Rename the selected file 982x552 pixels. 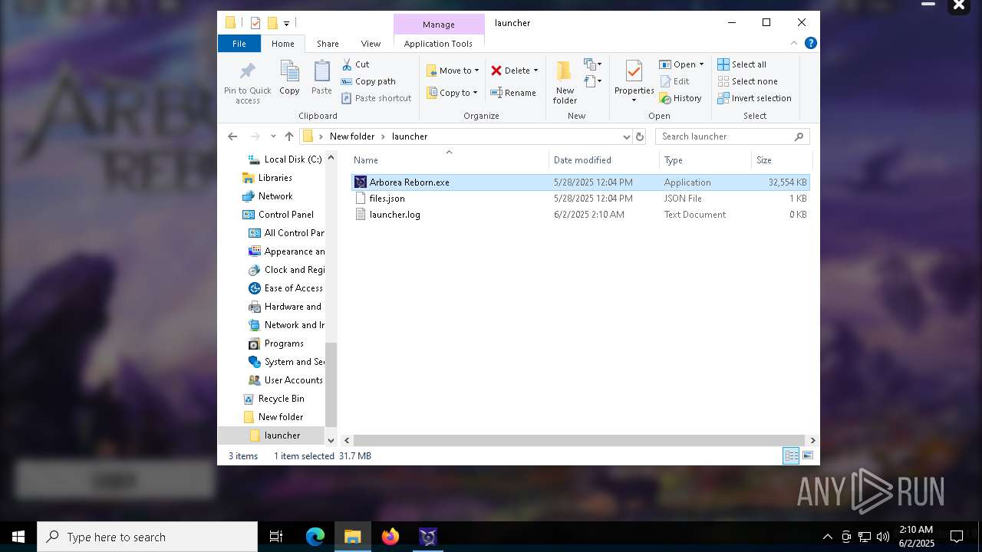pos(513,93)
